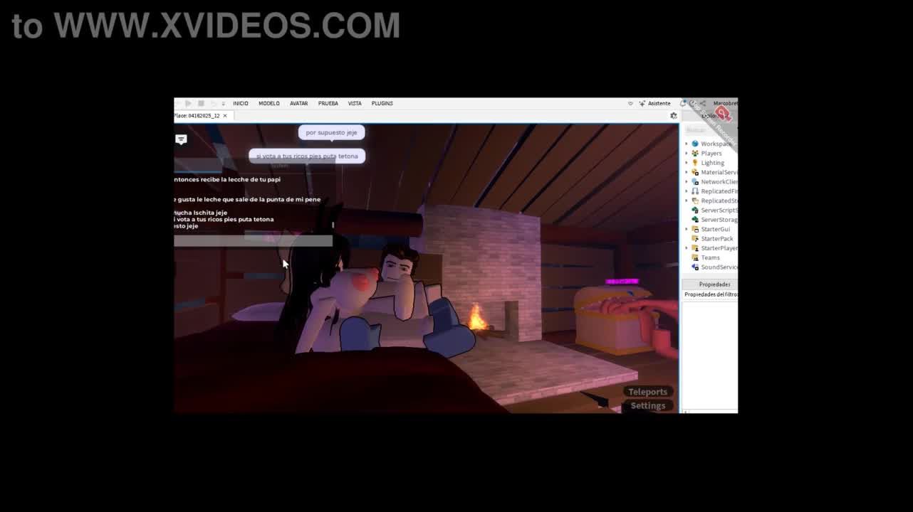913x512 pixels.
Task: Click the in-game Settings button
Action: [647, 405]
